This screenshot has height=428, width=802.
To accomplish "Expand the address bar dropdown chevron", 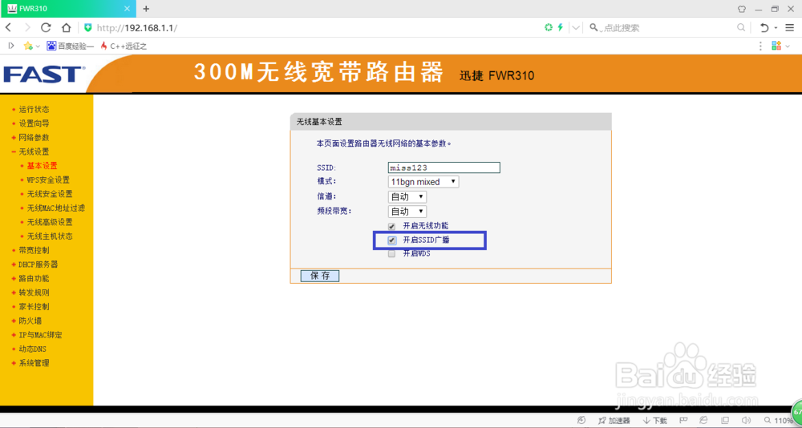I will click(577, 27).
